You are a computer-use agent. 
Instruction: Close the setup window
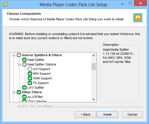[141, 3]
